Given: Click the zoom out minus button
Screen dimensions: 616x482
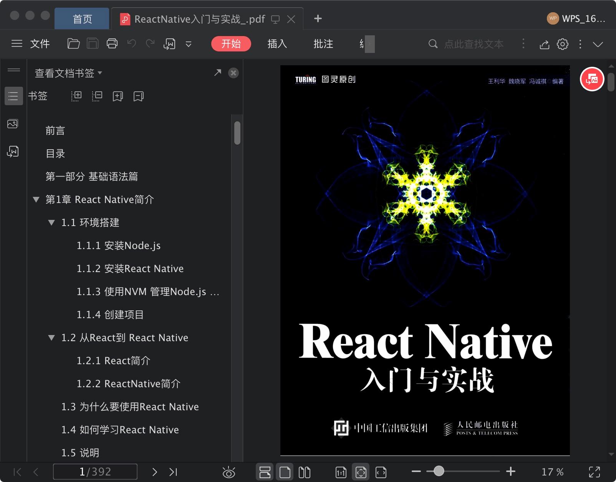Looking at the screenshot, I should (x=416, y=471).
